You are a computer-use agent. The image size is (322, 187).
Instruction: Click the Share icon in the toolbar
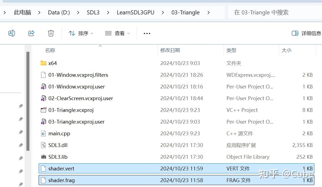pyautogui.click(x=31, y=33)
